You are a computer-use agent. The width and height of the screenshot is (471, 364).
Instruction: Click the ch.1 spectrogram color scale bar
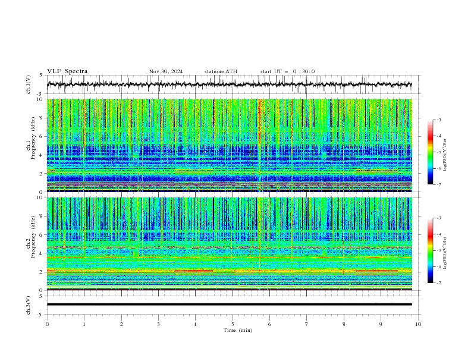[431, 152]
